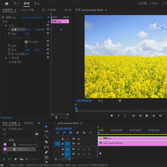Click the project panel thumbnail zoom slider
This screenshot has width=167, height=167.
click(27, 159)
